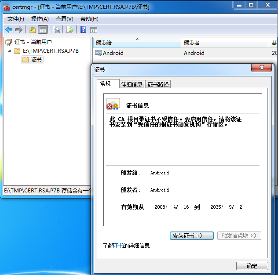Minimize the certmgr window

pos(239,5)
